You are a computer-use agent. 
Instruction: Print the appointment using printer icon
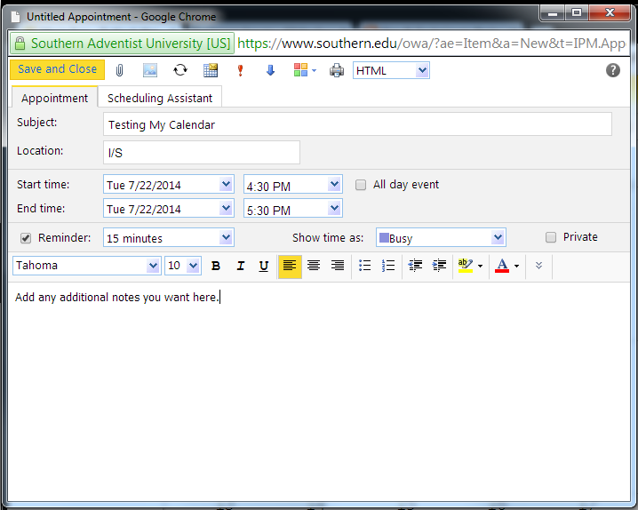[337, 70]
